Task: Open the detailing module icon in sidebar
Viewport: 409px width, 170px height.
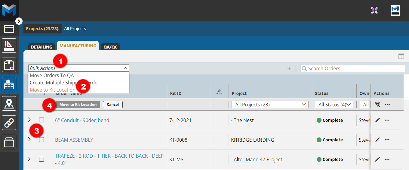Action: [9, 46]
